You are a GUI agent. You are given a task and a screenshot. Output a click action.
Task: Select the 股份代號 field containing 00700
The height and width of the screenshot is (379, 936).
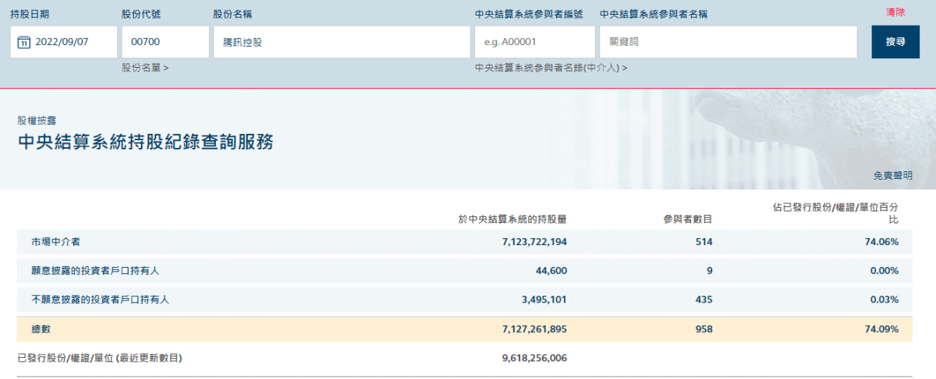(x=165, y=42)
